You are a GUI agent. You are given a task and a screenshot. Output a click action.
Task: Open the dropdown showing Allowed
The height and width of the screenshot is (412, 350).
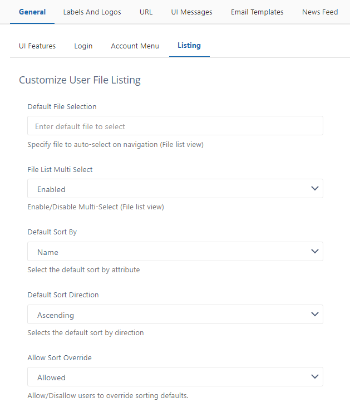pyautogui.click(x=167, y=377)
